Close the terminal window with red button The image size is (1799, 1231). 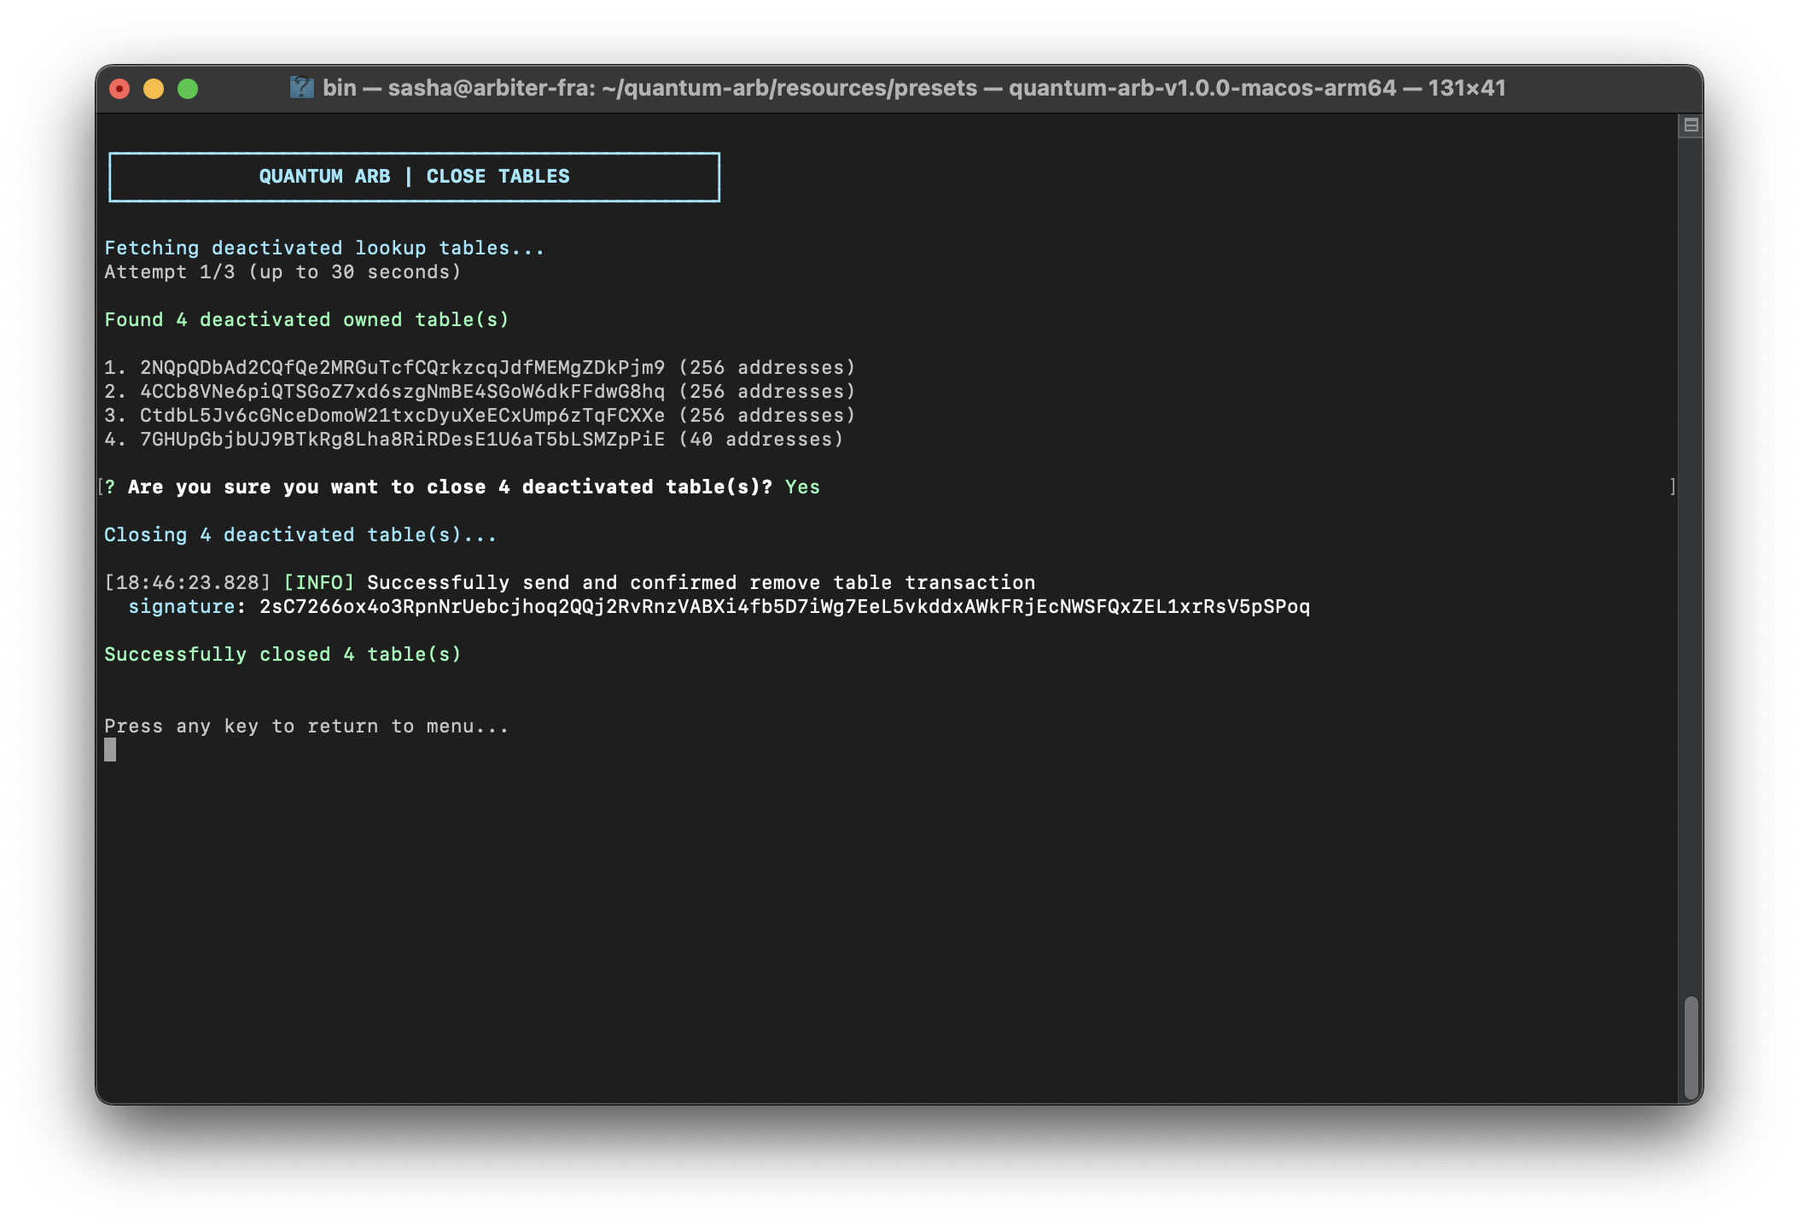(119, 89)
